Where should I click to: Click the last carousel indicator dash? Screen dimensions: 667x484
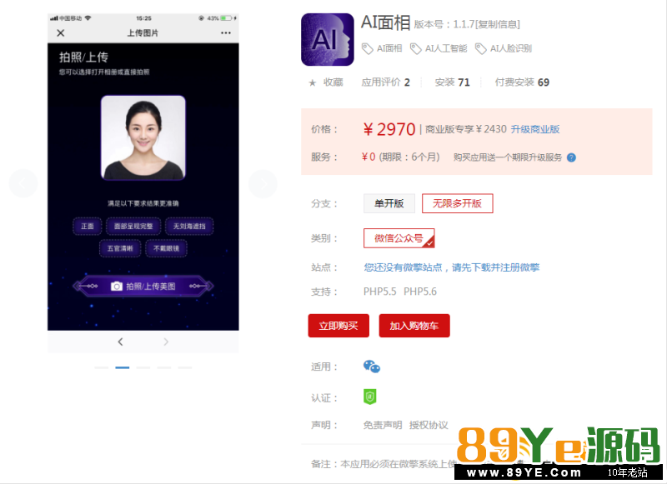[x=185, y=367]
